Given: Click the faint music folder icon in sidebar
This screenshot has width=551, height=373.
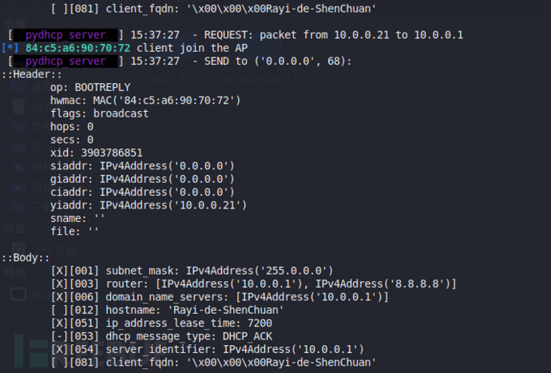Looking at the screenshot, I should (x=18, y=147).
